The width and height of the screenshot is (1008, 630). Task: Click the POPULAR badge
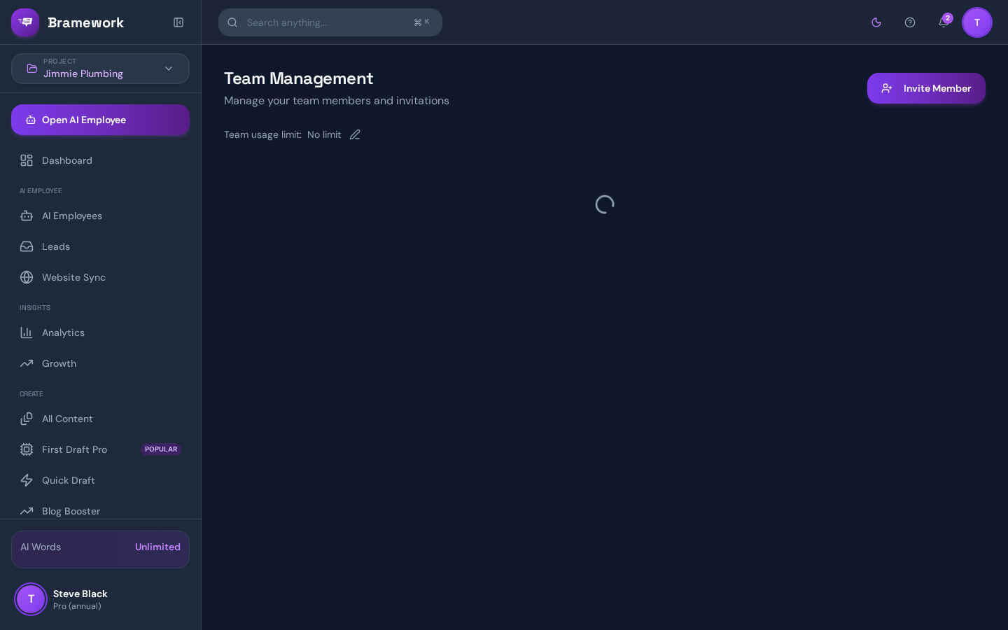point(161,449)
